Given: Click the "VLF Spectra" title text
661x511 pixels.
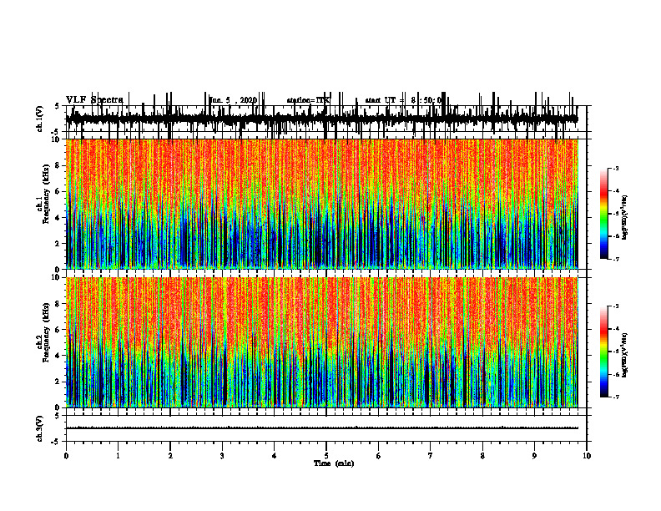Looking at the screenshot, I should pyautogui.click(x=94, y=100).
